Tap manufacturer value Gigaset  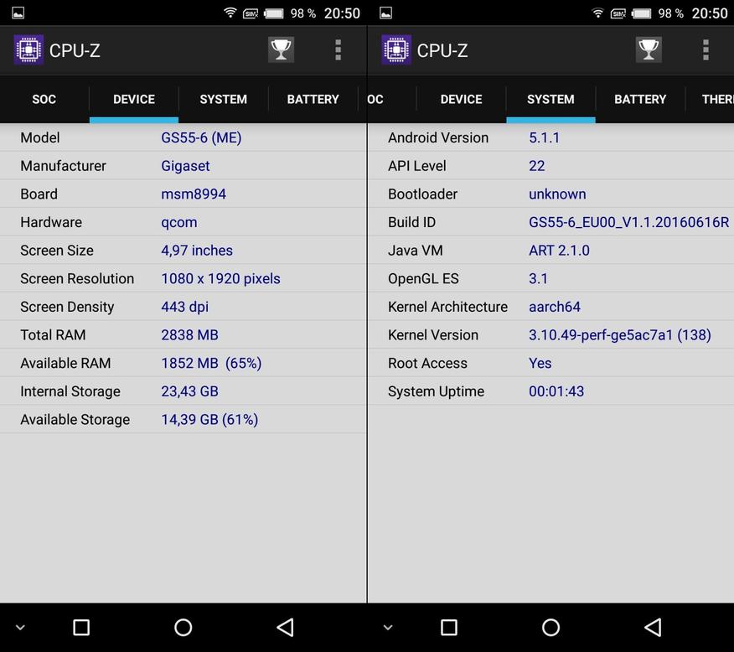(185, 166)
